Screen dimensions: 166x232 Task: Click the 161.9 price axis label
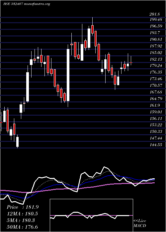pos(154,105)
